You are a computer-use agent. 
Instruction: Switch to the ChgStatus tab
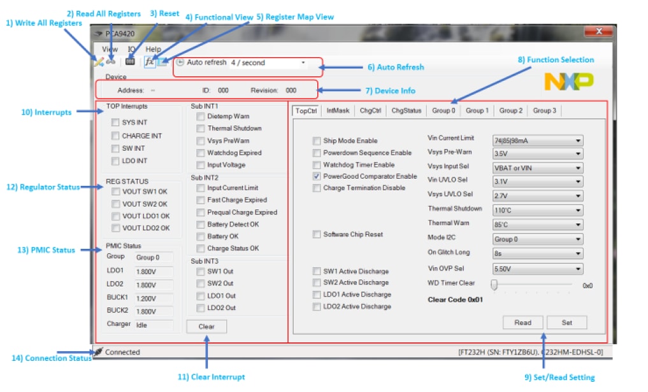[407, 111]
